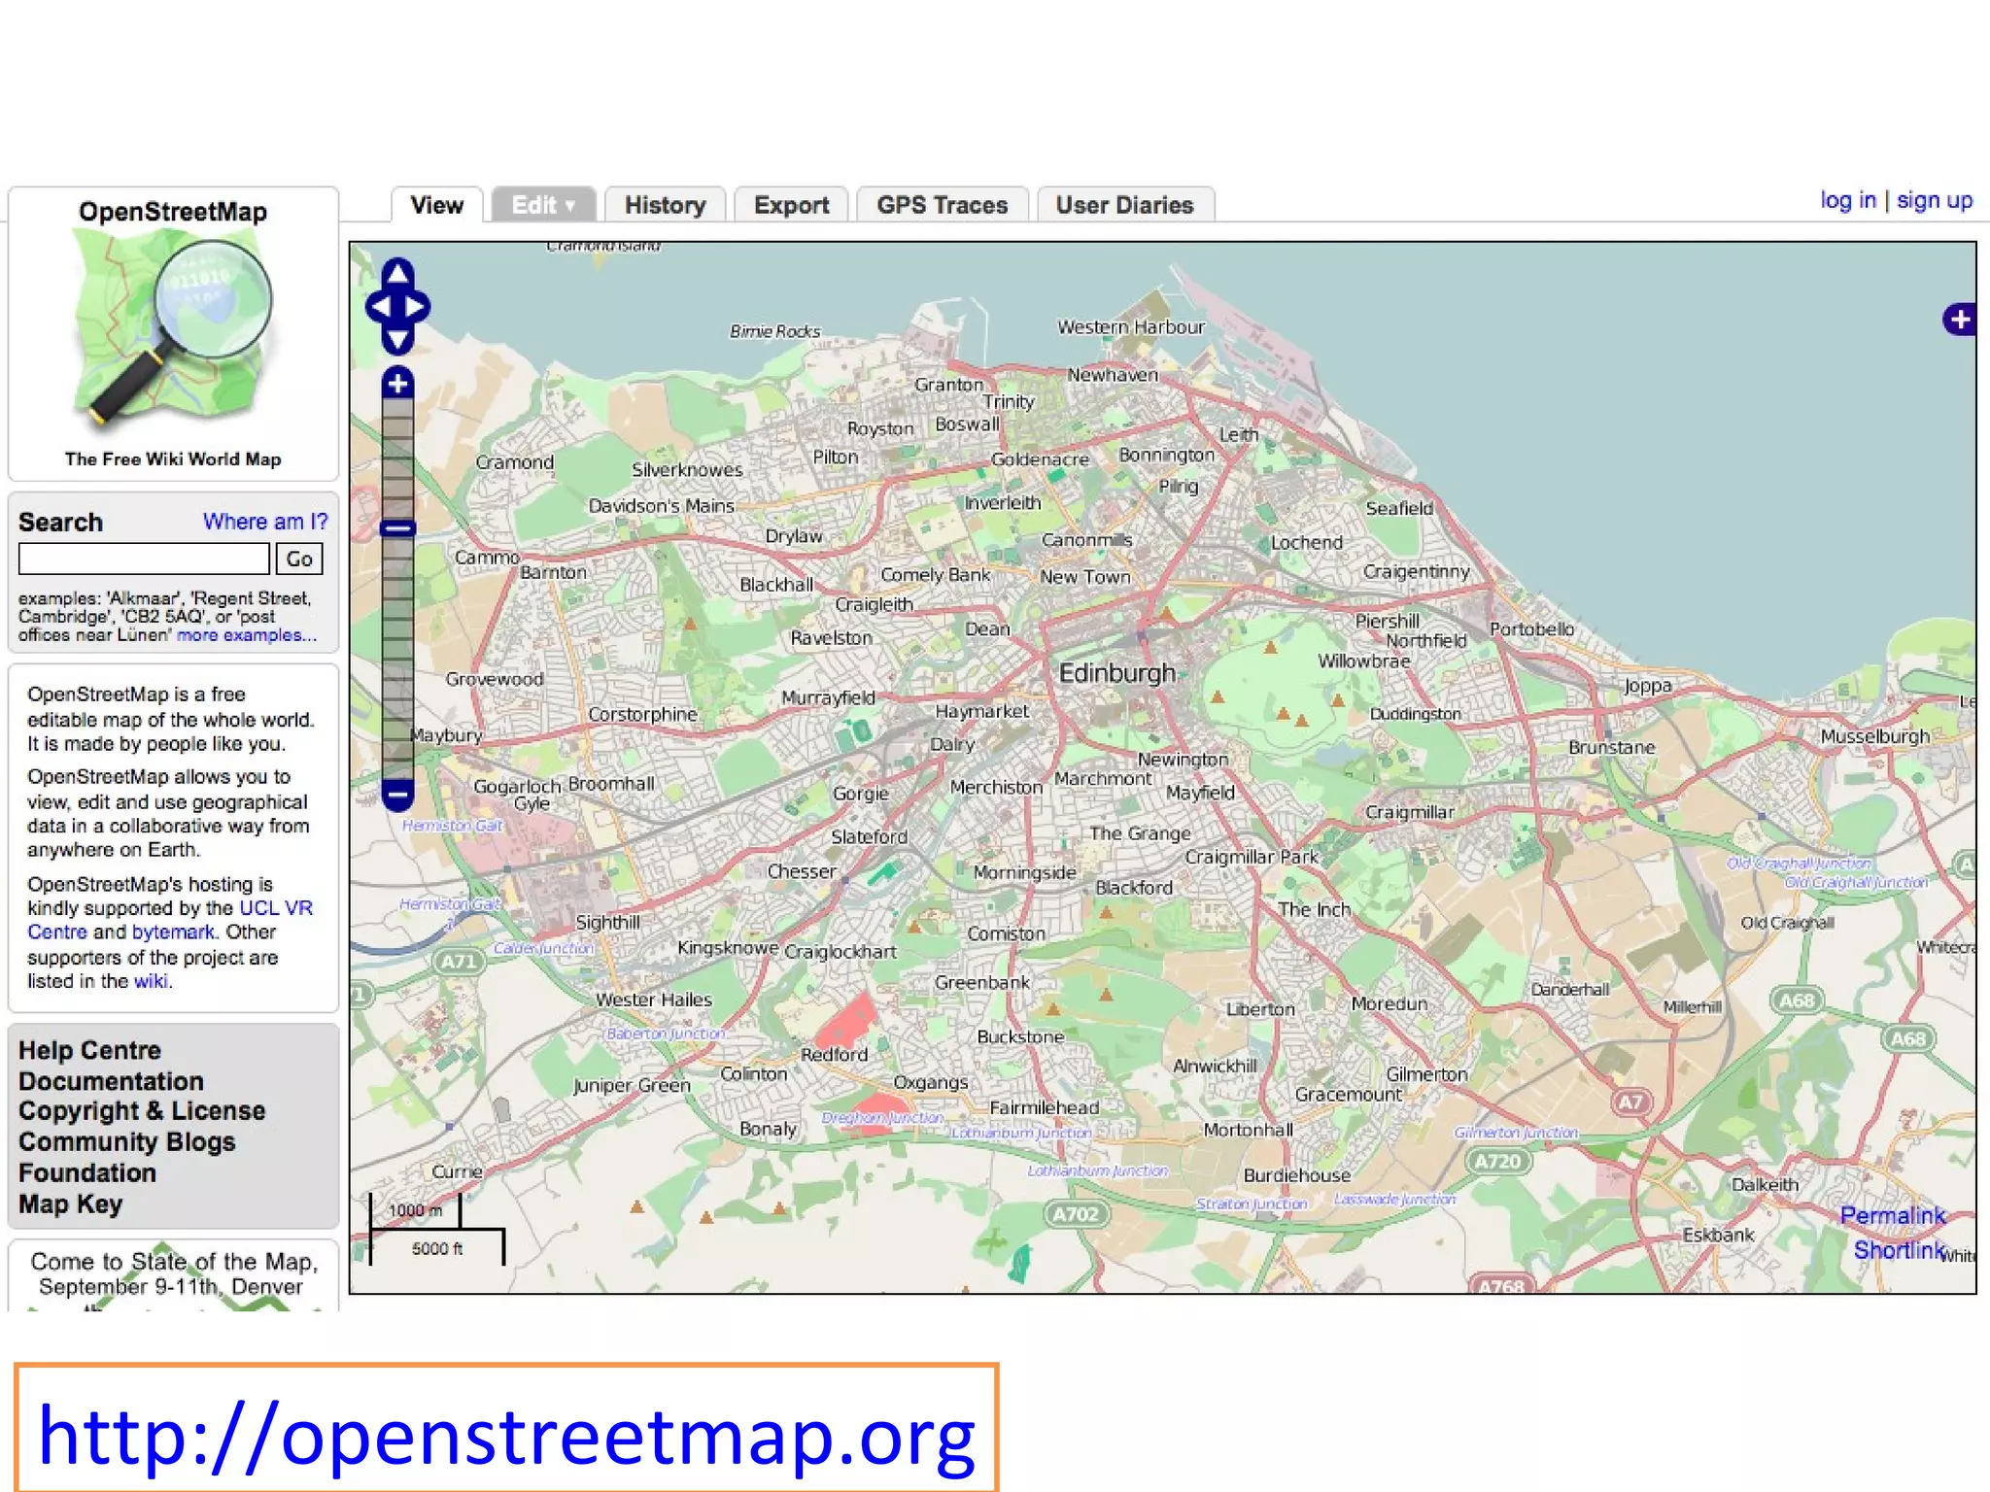This screenshot has width=1990, height=1492.
Task: Click the Permalink link on map
Action: pos(1893,1216)
